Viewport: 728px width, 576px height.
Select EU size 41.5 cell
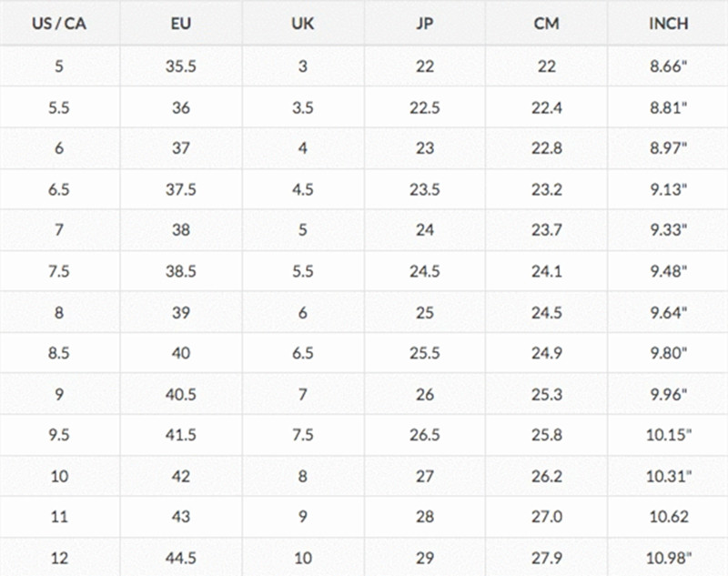point(180,435)
